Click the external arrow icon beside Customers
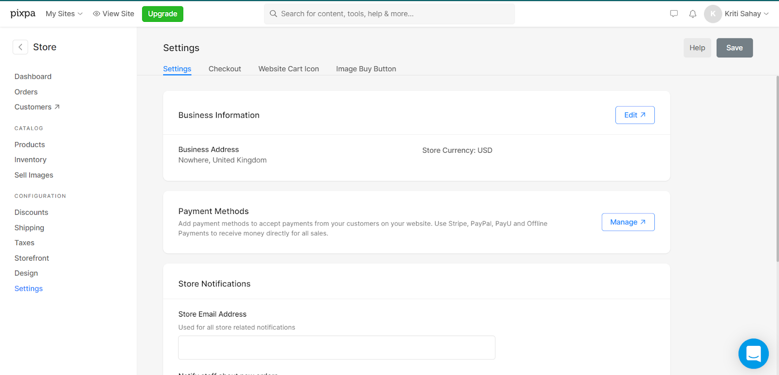The height and width of the screenshot is (375, 779). pos(57,107)
